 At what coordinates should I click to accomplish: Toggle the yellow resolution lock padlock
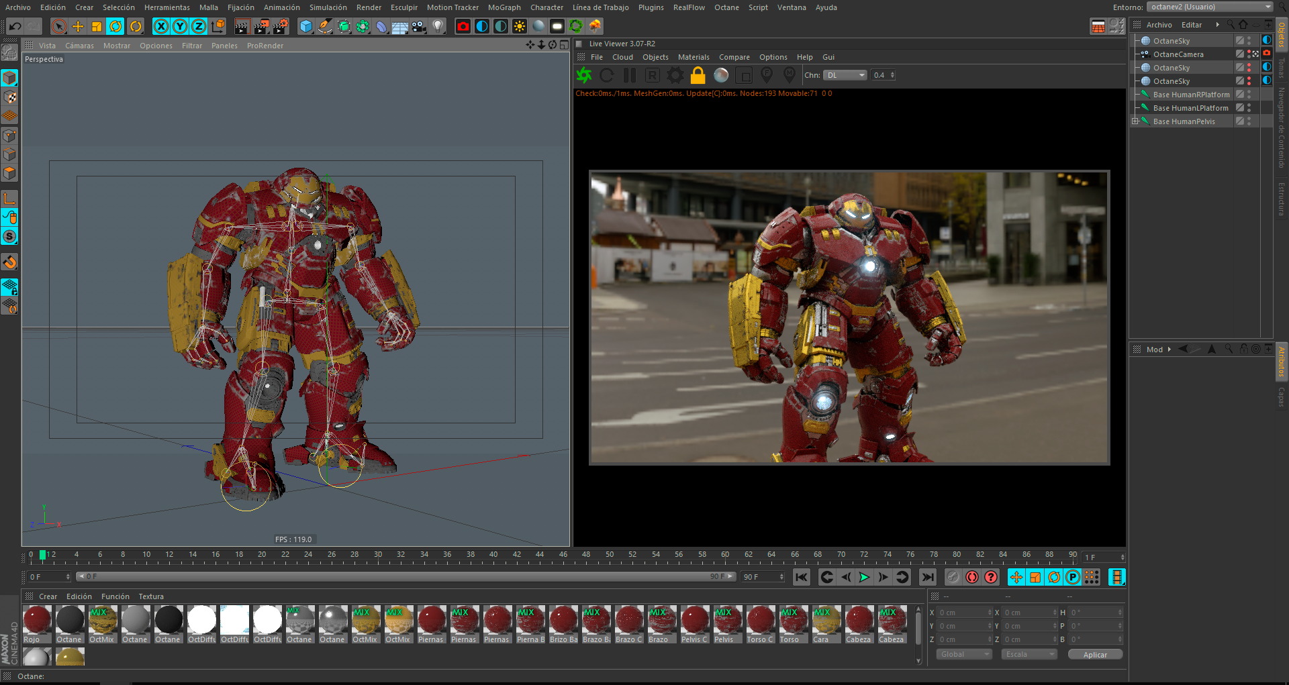[x=698, y=75]
